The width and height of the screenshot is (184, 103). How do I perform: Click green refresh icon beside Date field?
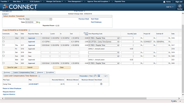(x=39, y=22)
